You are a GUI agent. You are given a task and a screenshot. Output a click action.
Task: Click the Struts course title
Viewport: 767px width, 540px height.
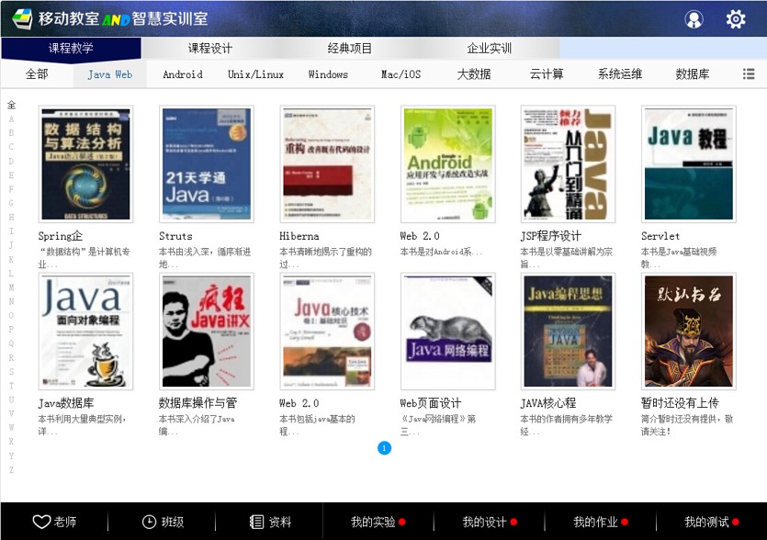click(175, 236)
